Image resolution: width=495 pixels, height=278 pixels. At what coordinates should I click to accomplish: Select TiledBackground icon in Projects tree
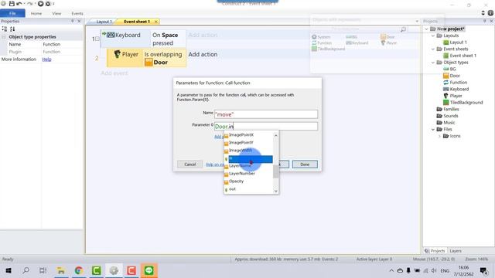[445, 103]
